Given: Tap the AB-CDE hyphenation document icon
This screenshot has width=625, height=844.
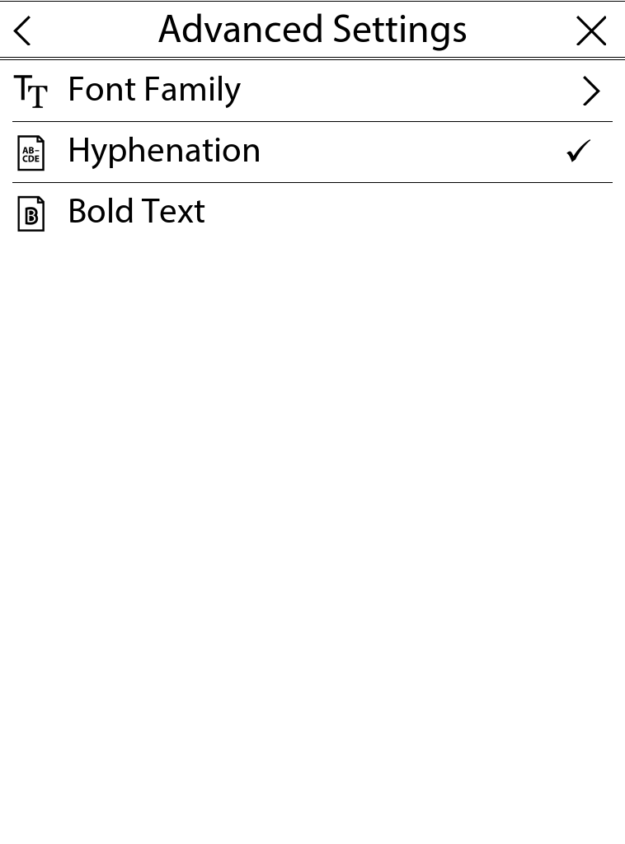Looking at the screenshot, I should [31, 153].
